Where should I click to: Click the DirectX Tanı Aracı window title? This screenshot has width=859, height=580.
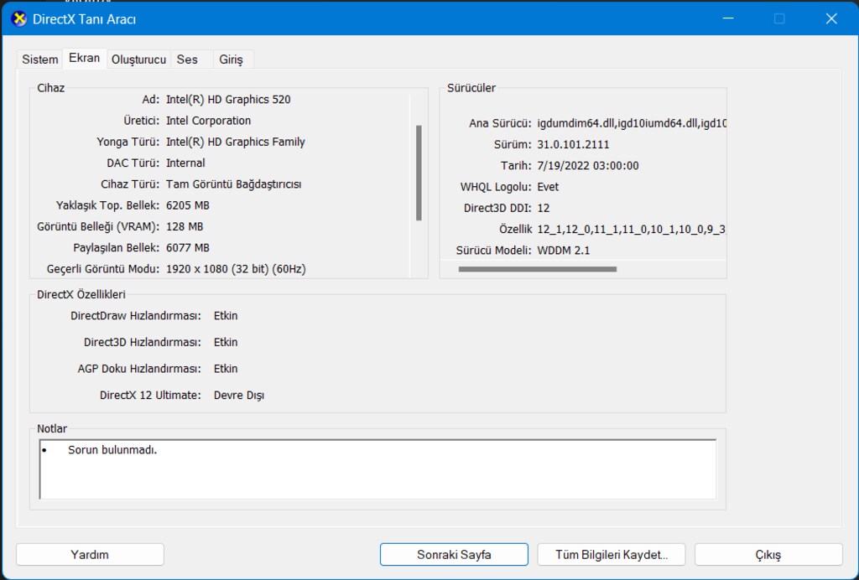[85, 19]
